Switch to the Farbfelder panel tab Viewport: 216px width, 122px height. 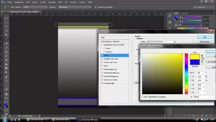pos(184,13)
